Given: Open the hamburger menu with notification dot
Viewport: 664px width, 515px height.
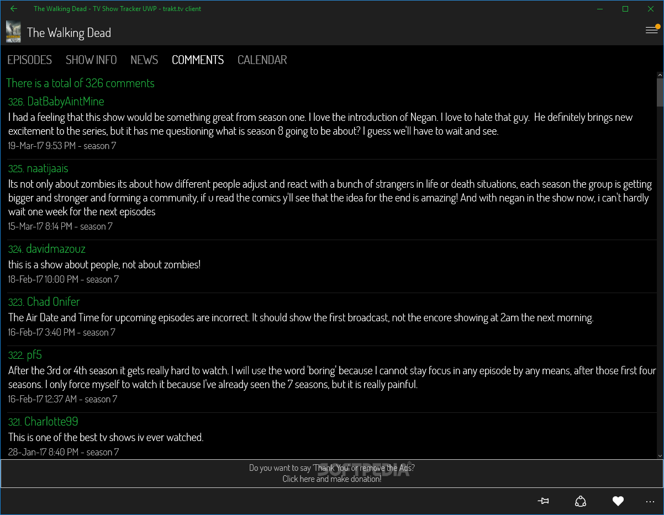Looking at the screenshot, I should [652, 30].
